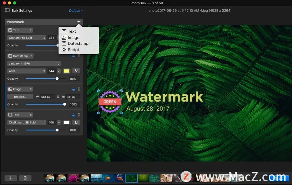
Task: Expand the size dropdown arrow next to 144
Action: pos(59,71)
